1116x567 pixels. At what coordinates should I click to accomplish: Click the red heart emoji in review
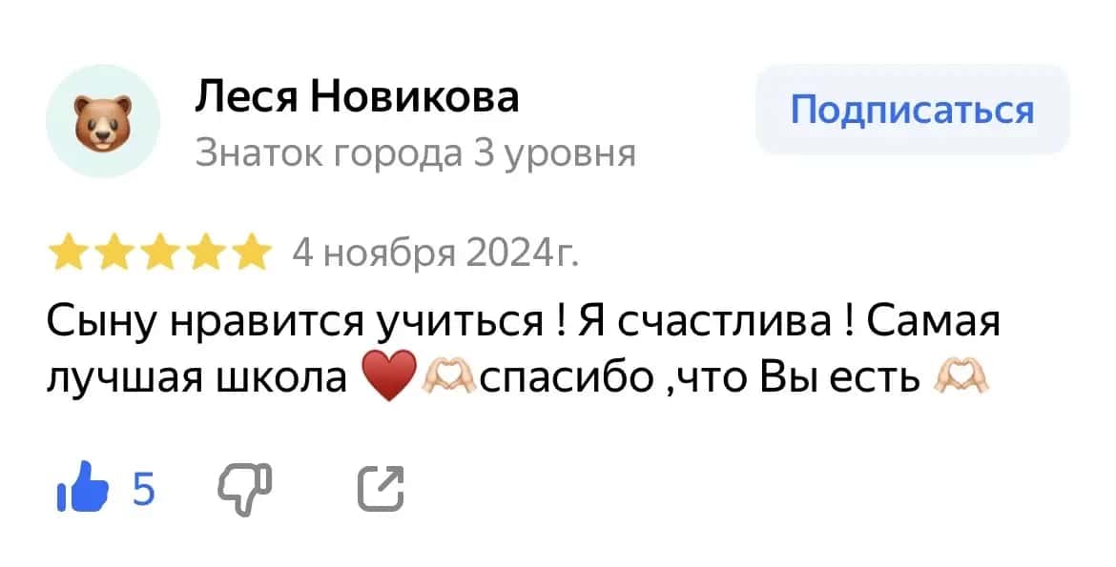pos(391,375)
